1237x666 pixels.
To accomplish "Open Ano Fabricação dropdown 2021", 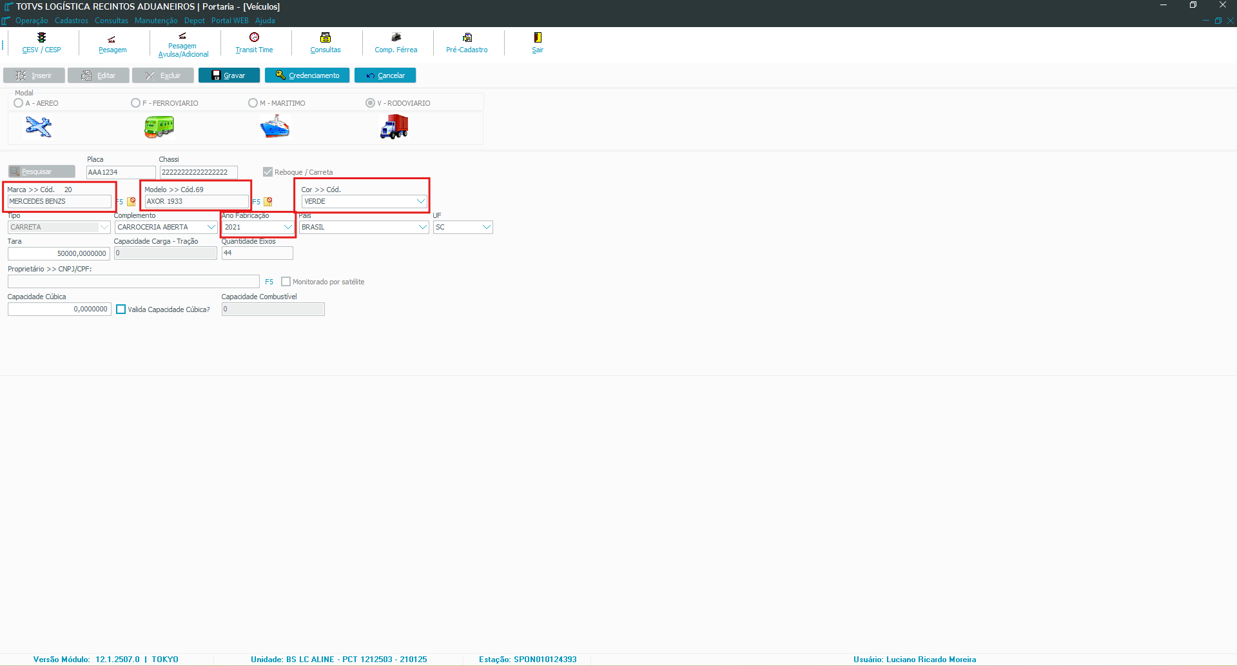I will [x=287, y=227].
